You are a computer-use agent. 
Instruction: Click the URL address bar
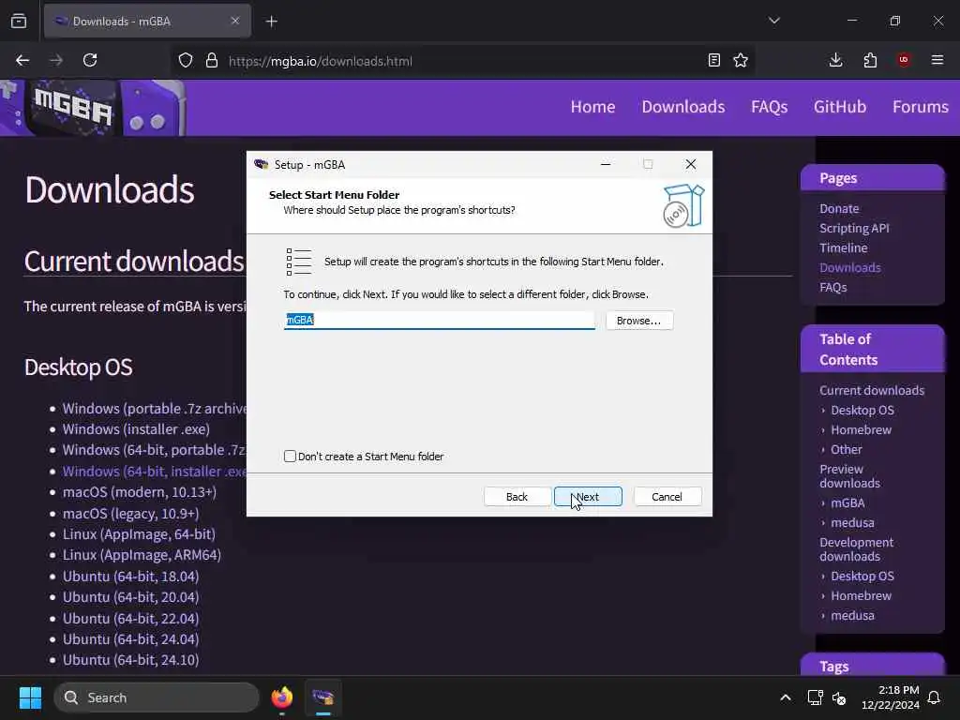click(462, 61)
